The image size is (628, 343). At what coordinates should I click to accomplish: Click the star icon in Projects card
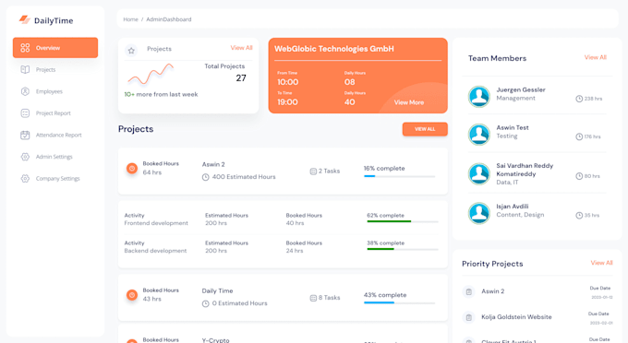(131, 51)
